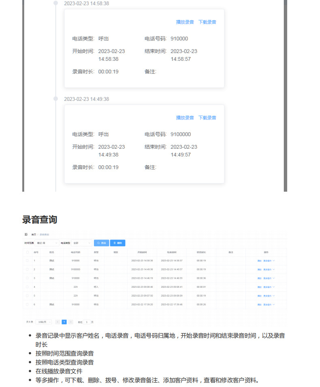Check the select-all checkbox in table header
Image resolution: width=320 pixels, height=387 pixels.
coord(28,252)
